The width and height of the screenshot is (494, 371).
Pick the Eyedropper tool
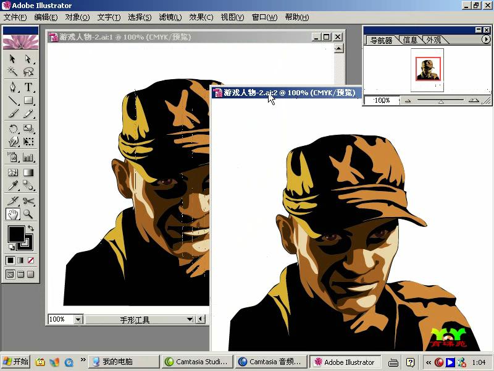[x=12, y=185]
